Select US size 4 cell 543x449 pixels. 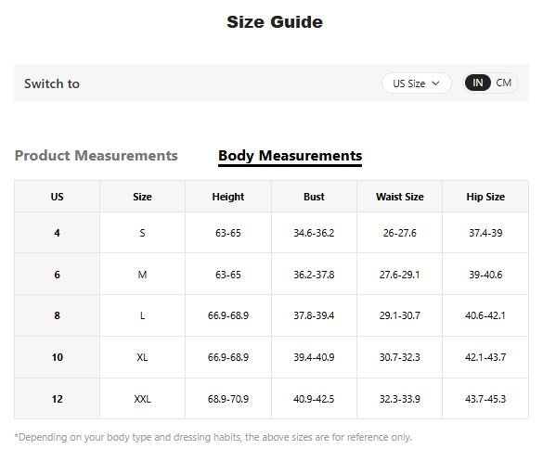tap(58, 233)
